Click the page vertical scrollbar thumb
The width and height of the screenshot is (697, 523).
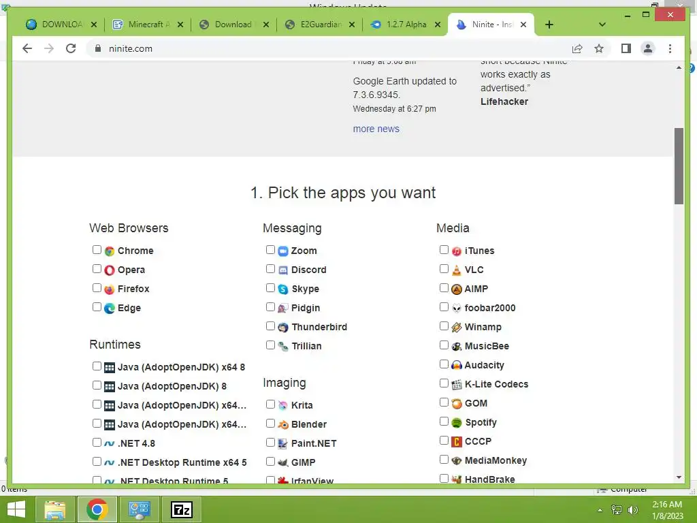click(679, 166)
